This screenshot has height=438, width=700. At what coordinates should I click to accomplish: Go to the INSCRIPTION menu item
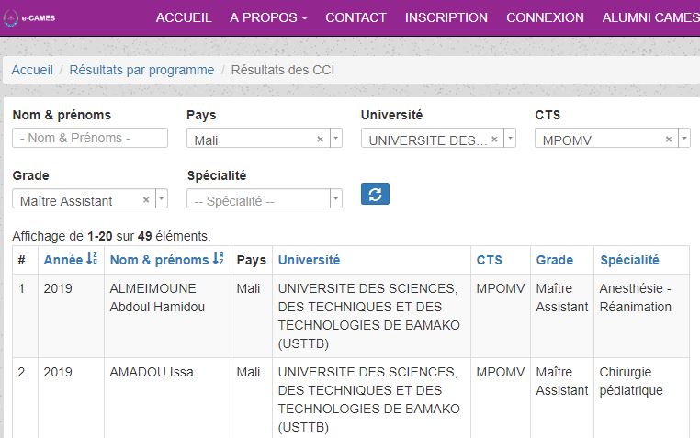(446, 17)
